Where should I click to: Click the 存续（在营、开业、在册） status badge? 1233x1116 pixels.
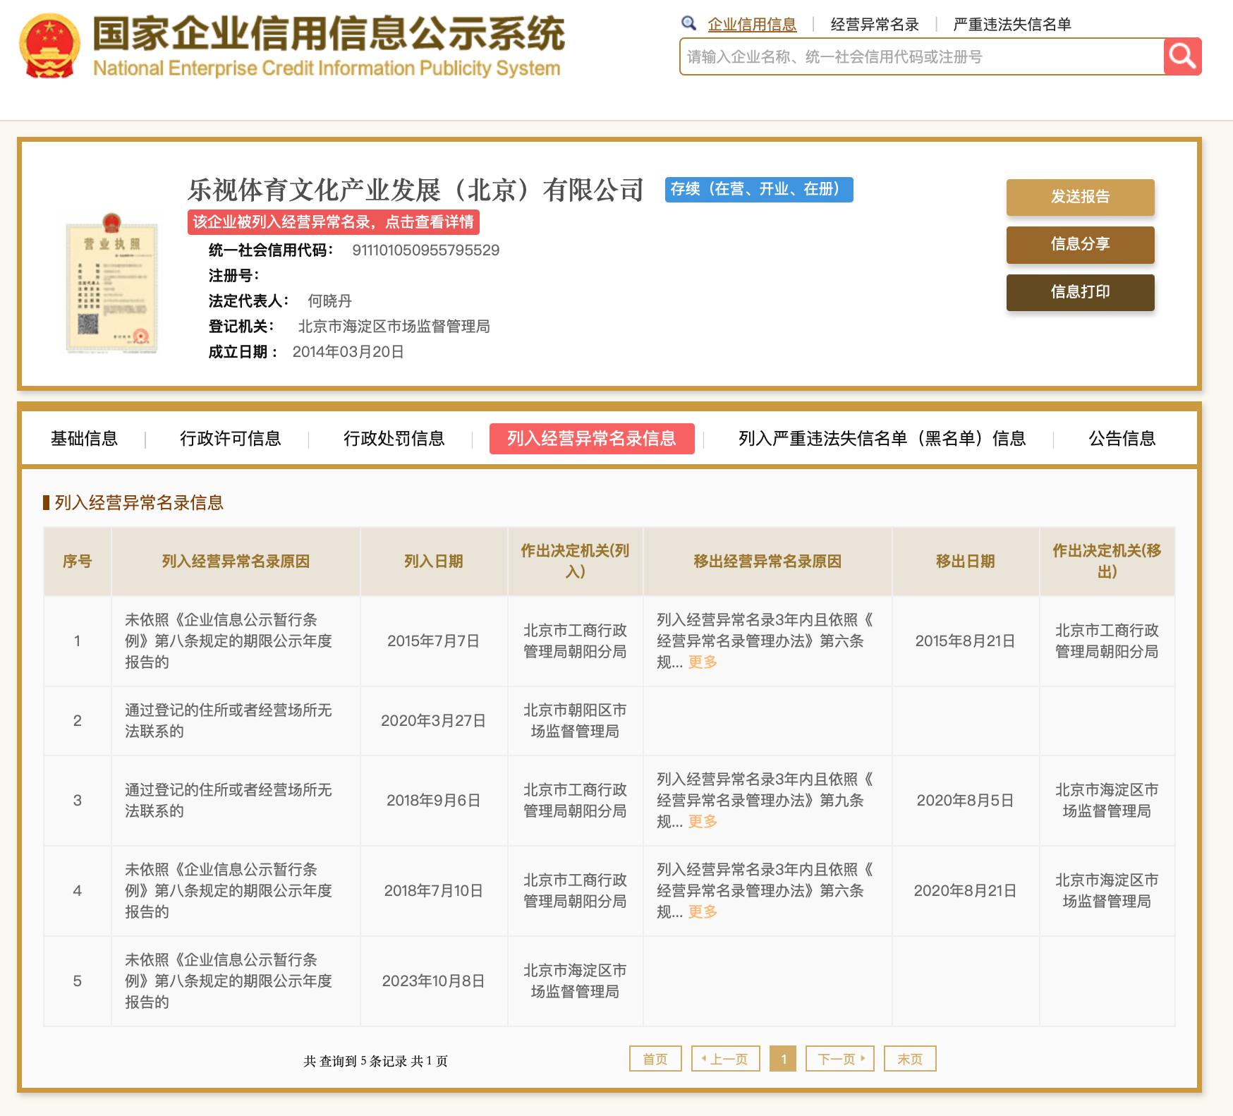coord(759,190)
